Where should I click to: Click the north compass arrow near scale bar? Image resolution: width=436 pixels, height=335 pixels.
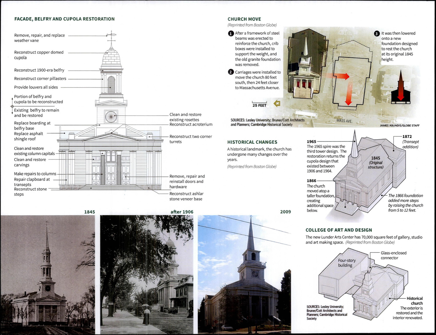(277, 103)
